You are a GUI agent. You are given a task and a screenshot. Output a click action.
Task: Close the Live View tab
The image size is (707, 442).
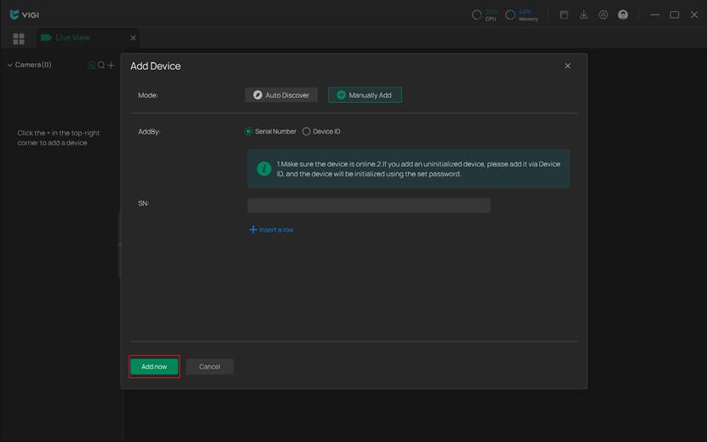[133, 37]
